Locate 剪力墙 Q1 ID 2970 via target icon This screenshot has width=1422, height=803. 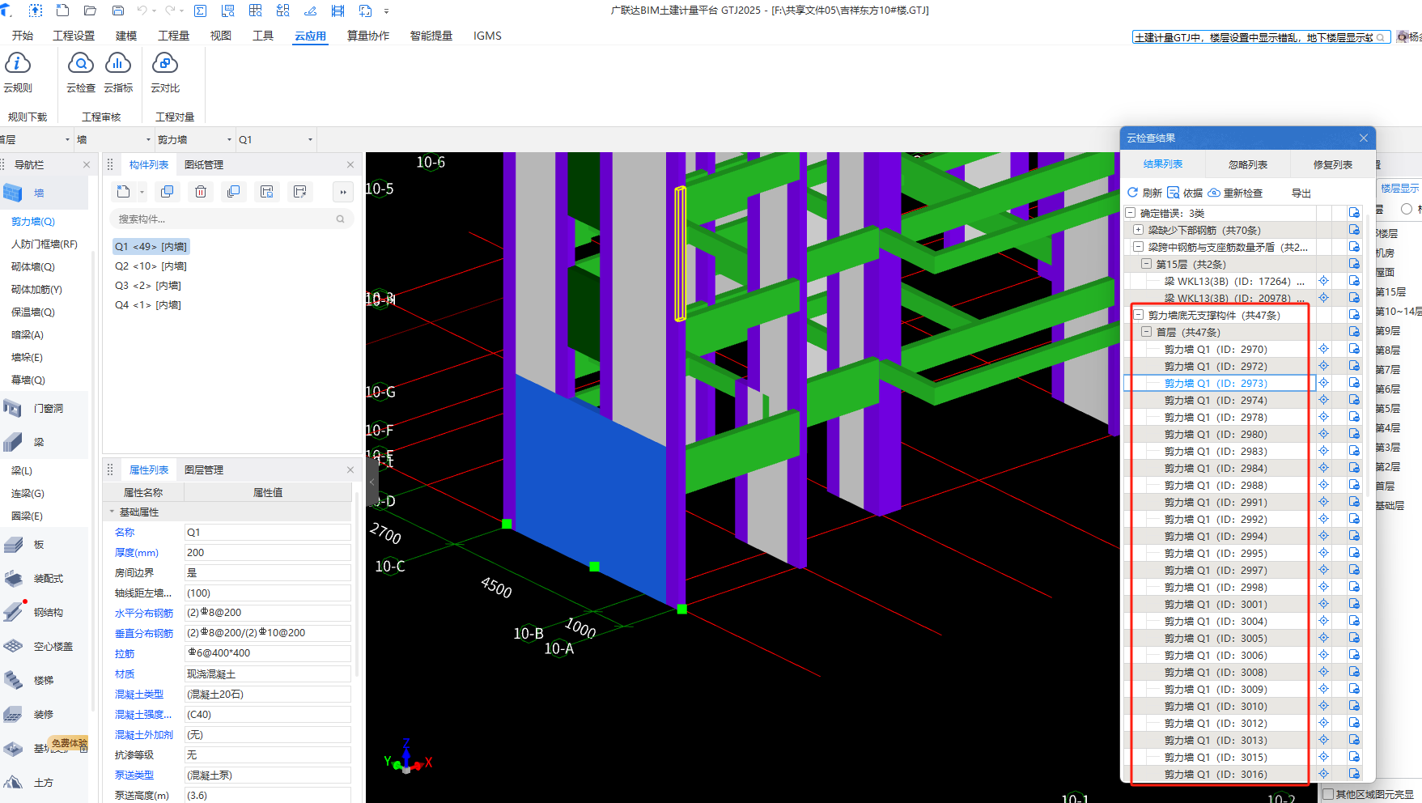pyautogui.click(x=1324, y=349)
